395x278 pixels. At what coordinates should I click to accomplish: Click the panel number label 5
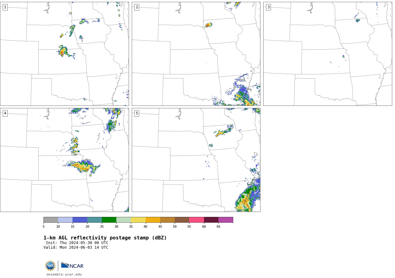(x=137, y=113)
